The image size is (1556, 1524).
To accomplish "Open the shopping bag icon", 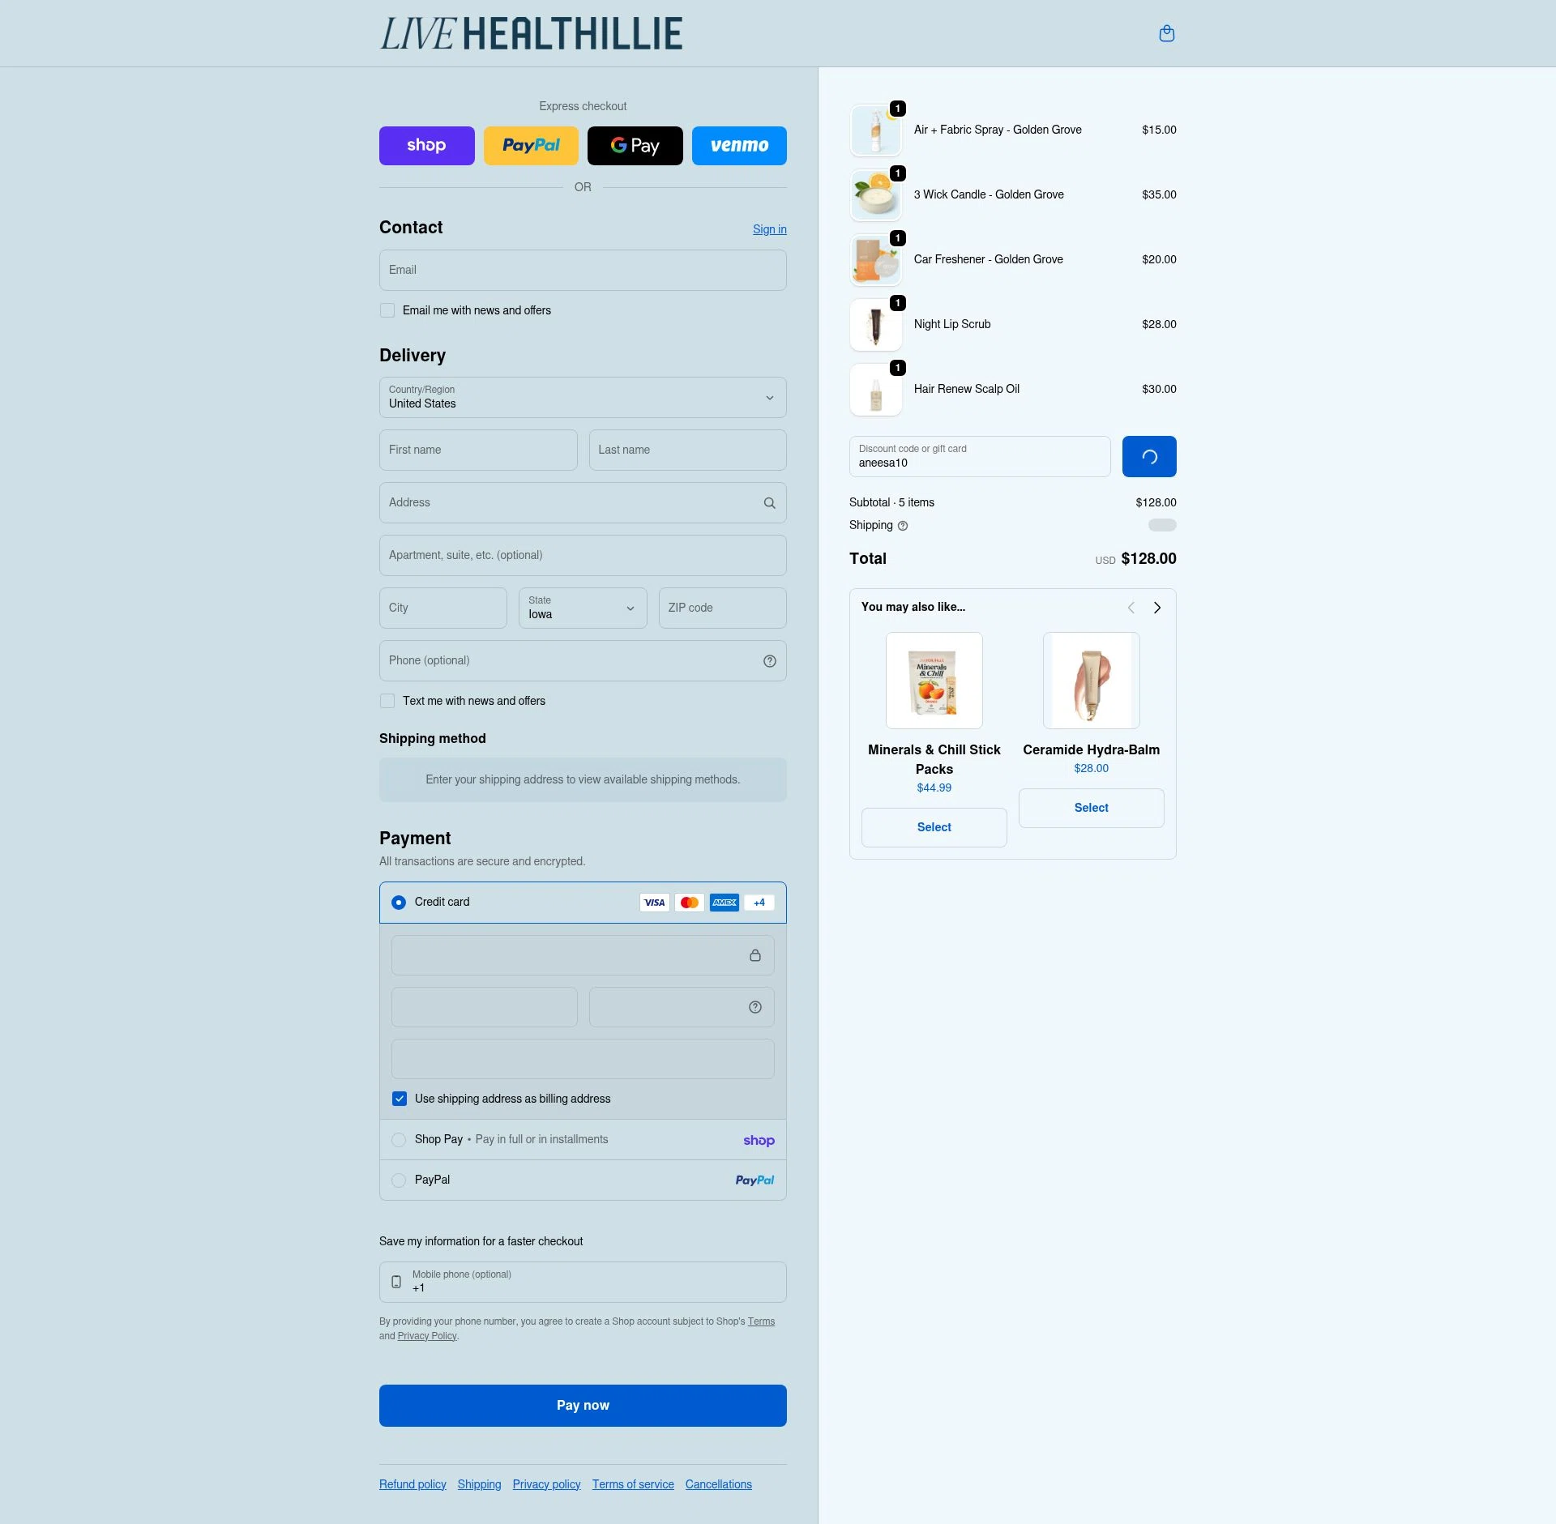I will coord(1167,33).
